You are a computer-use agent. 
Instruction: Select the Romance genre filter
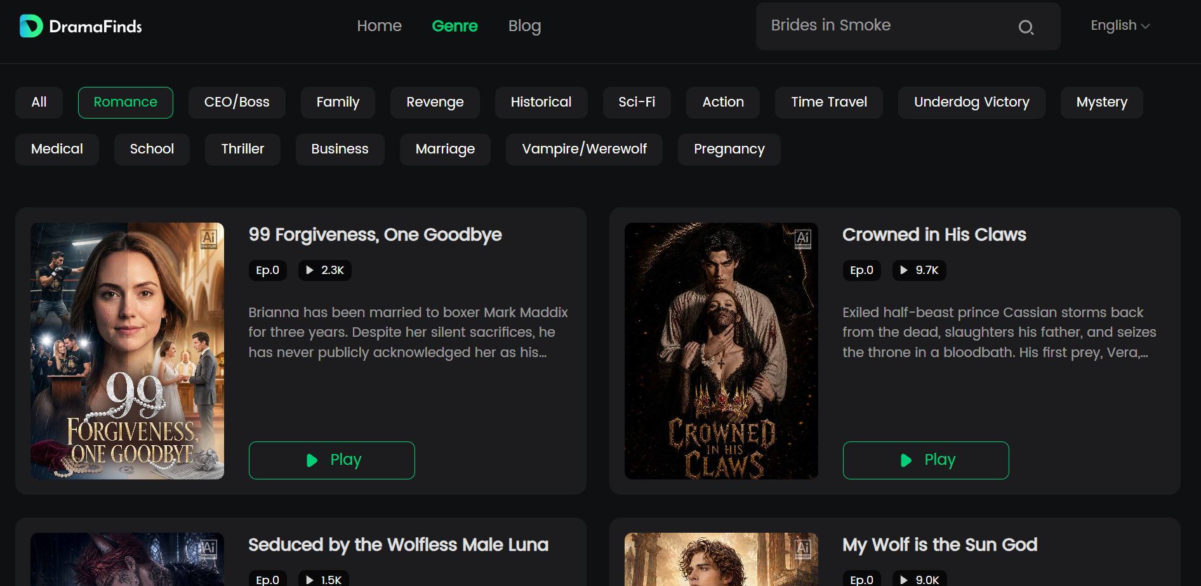pos(126,103)
